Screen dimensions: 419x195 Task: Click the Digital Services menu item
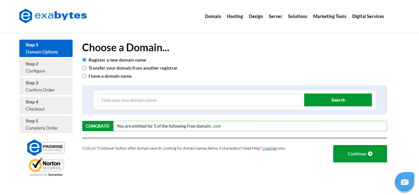pyautogui.click(x=368, y=16)
